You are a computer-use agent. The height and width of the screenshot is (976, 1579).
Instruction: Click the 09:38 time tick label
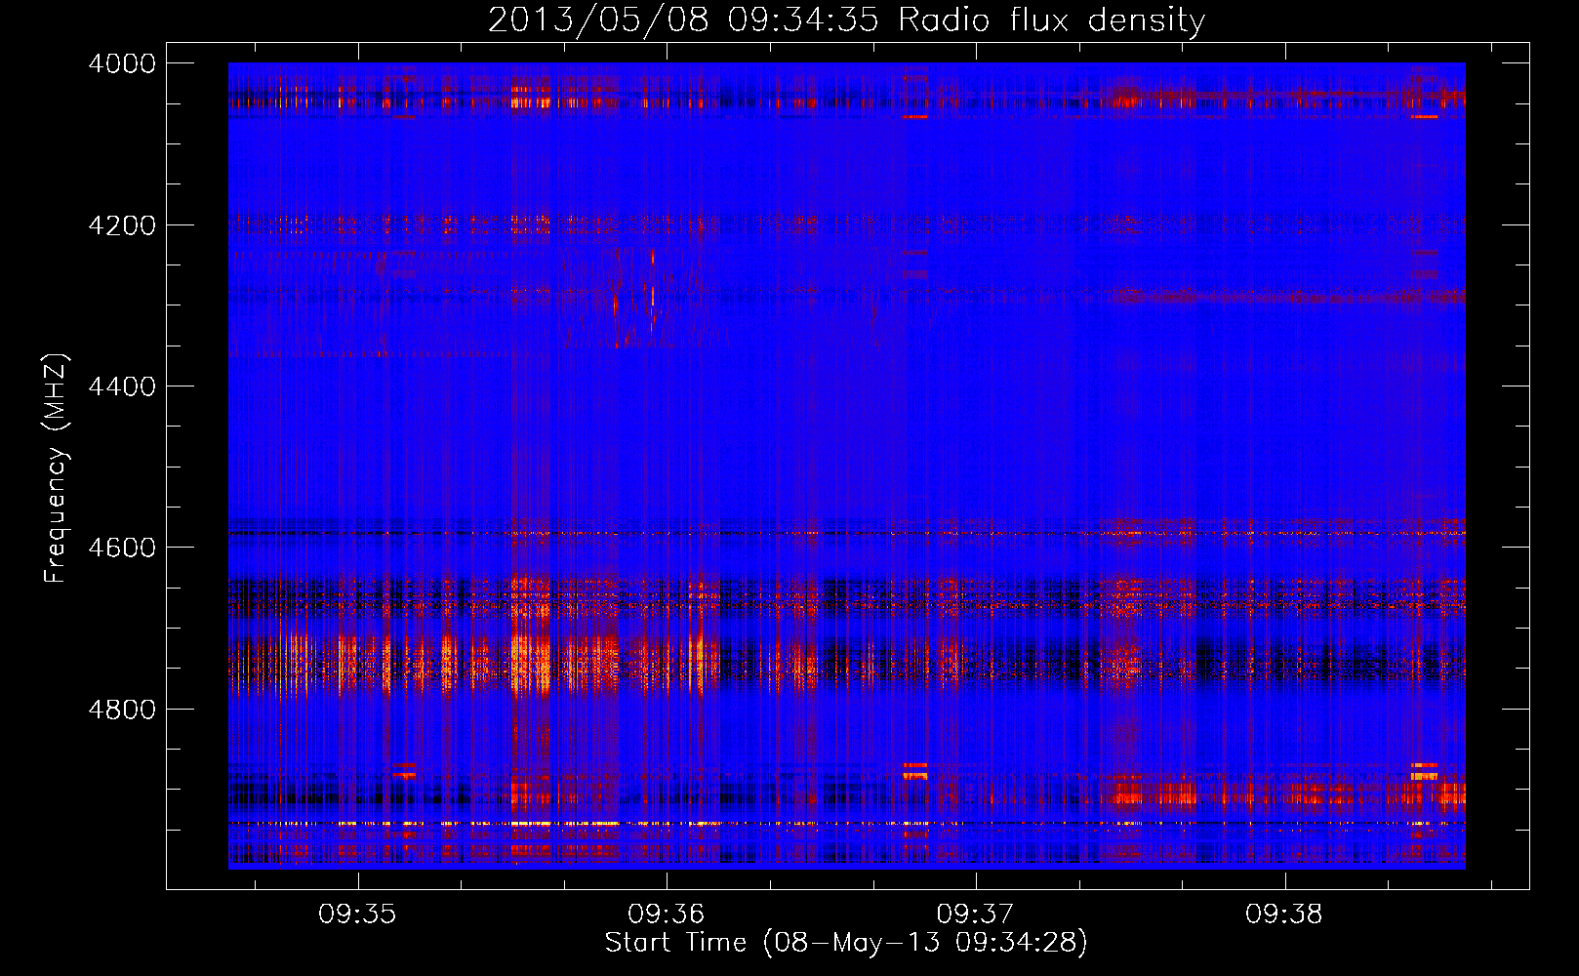1285,915
